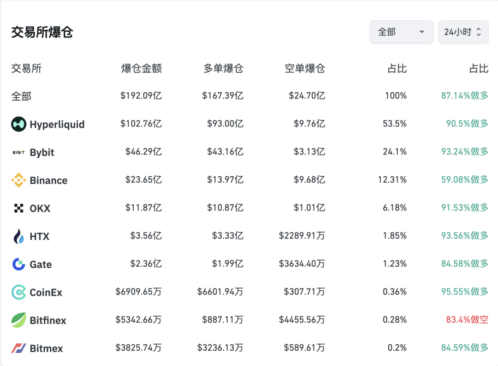Open the Hyperliquid exchange name link
The image size is (498, 366).
(x=57, y=125)
